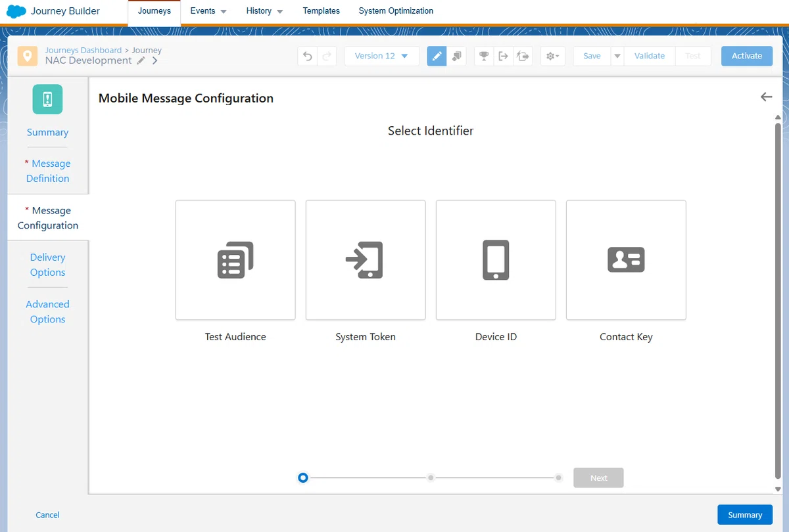The height and width of the screenshot is (532, 789).
Task: Click the scrollbar up arrow
Action: (778, 118)
